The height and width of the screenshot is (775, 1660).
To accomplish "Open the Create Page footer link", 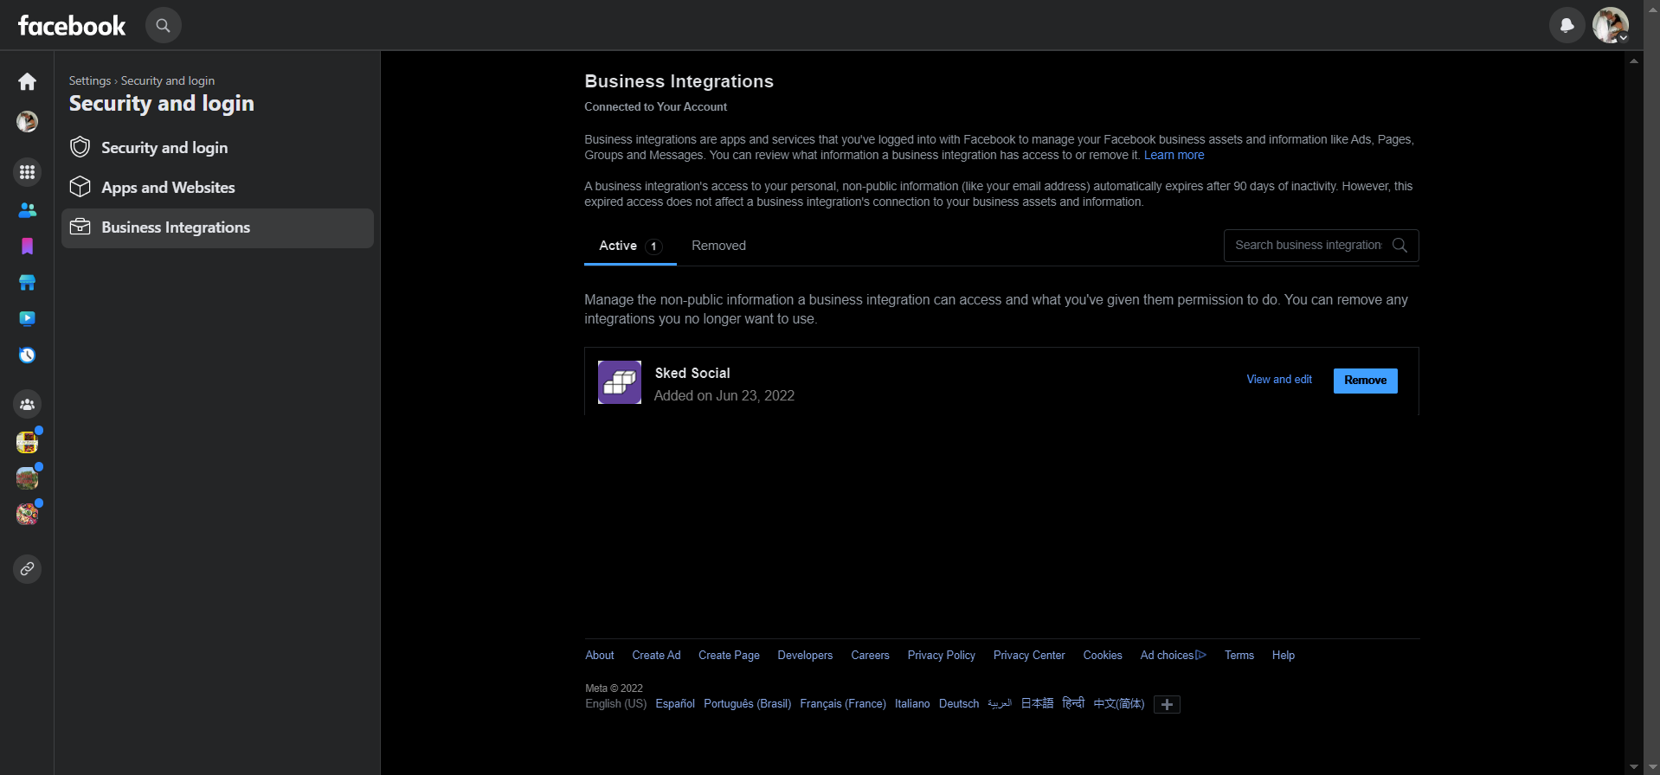I will [x=729, y=656].
